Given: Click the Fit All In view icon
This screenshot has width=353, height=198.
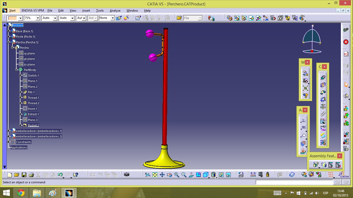Looking at the screenshot, I should coord(155,175).
